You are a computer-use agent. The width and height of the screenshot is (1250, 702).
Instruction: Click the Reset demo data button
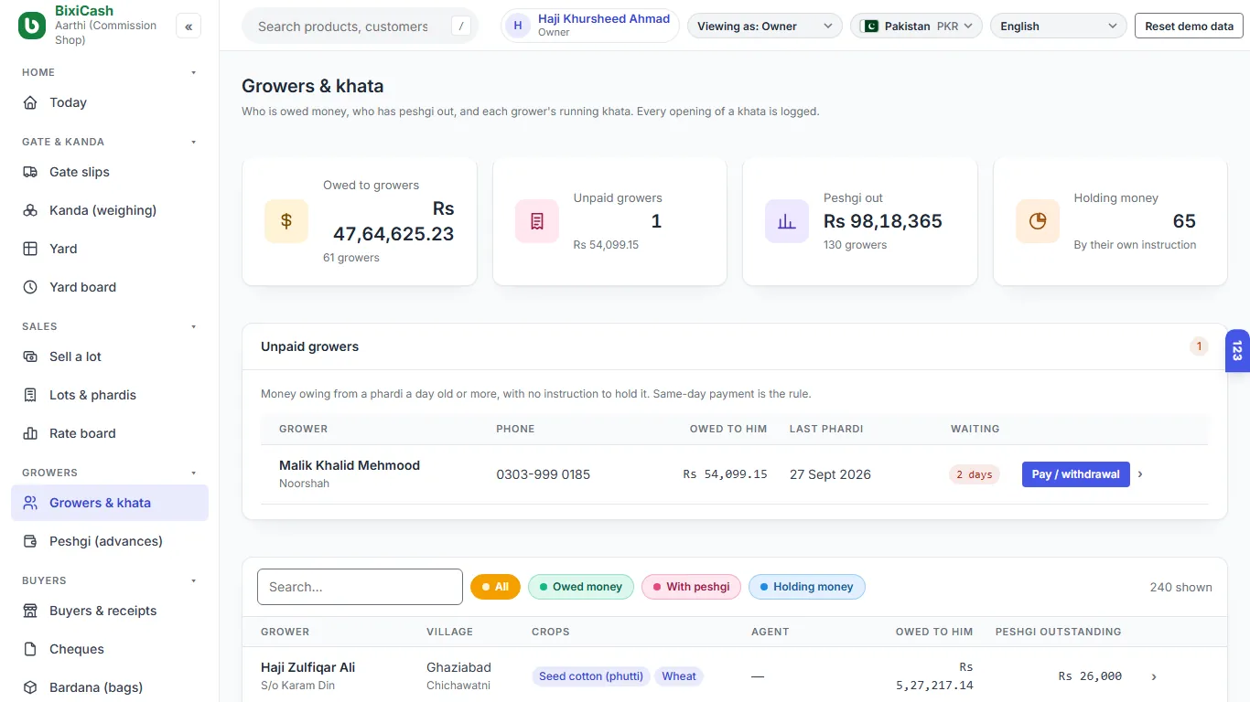point(1189,27)
